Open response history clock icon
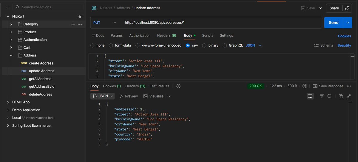Viewport: 358px width, 162px height. tap(178, 86)
